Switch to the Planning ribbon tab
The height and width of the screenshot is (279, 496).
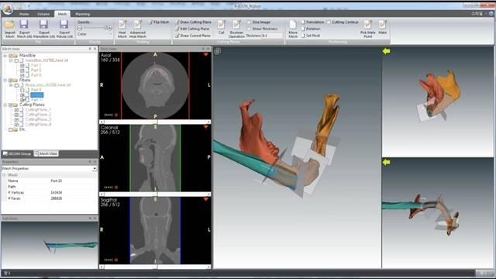coord(83,14)
